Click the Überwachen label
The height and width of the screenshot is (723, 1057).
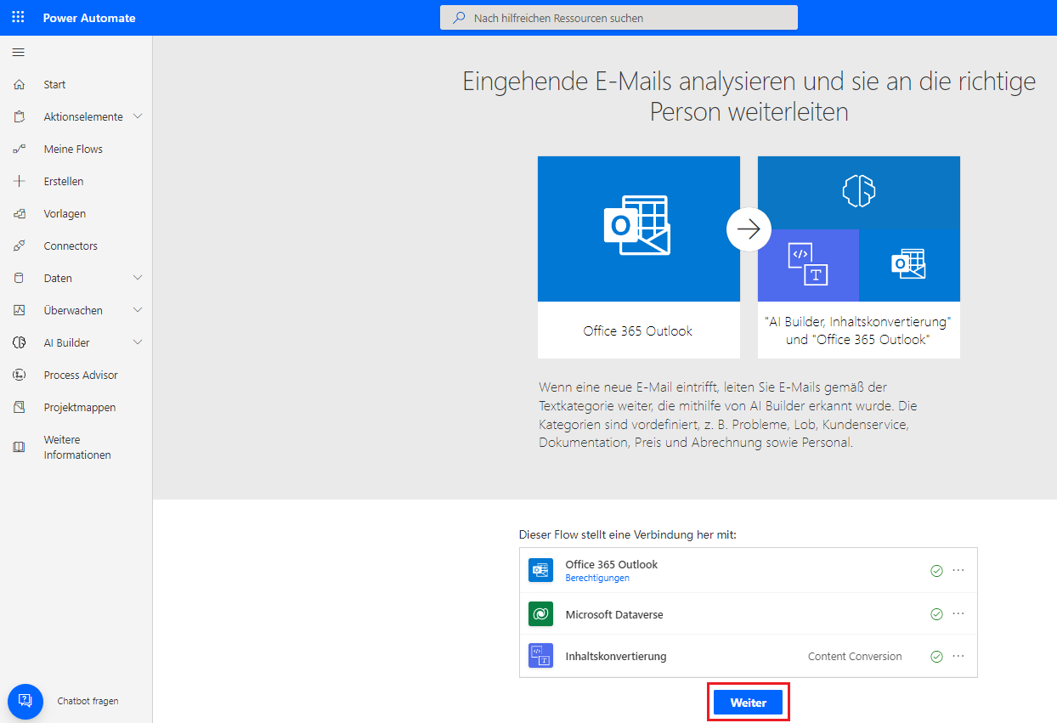(x=73, y=311)
